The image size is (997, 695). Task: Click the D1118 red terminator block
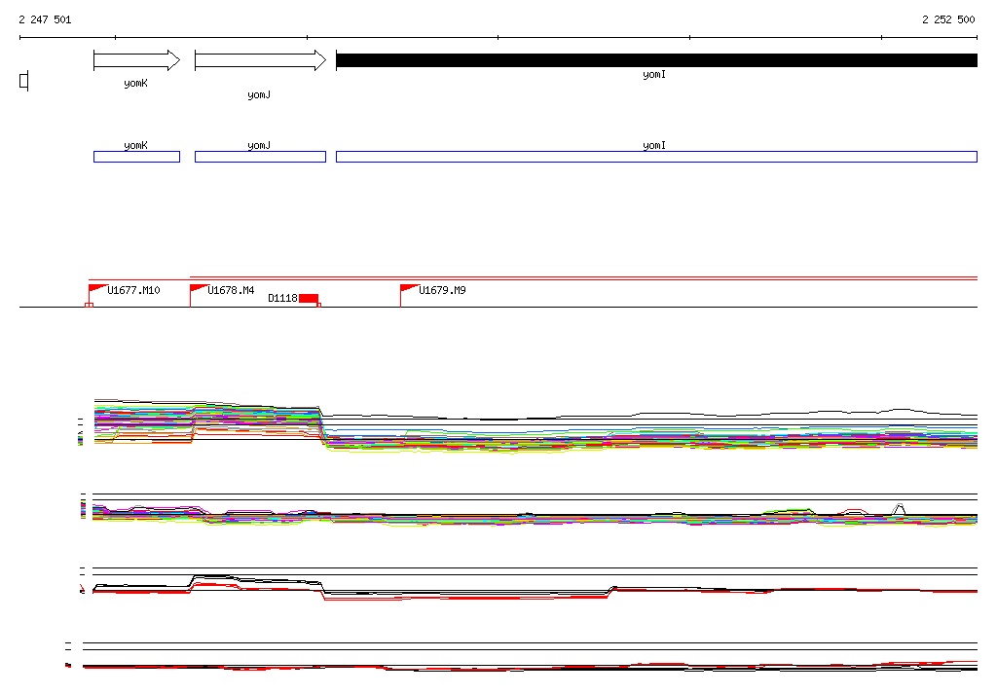[x=309, y=298]
